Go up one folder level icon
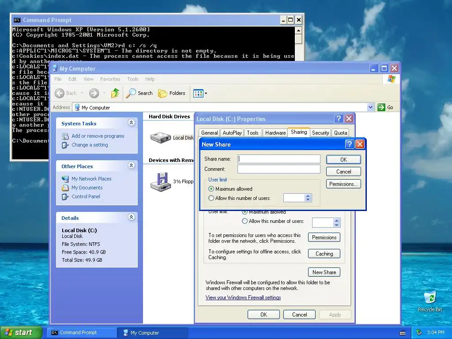 click(x=115, y=93)
